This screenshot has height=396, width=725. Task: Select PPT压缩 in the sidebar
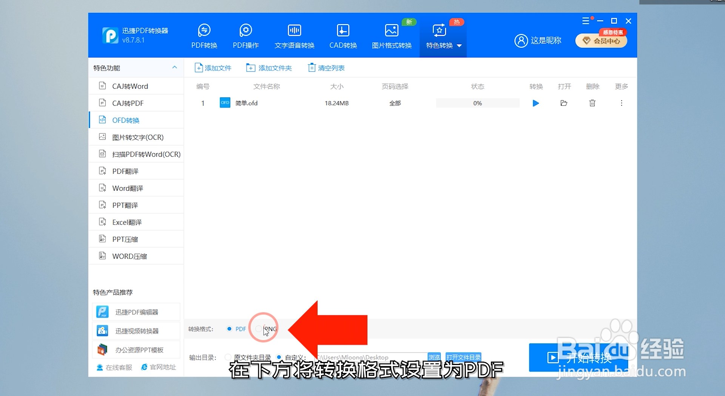136,239
